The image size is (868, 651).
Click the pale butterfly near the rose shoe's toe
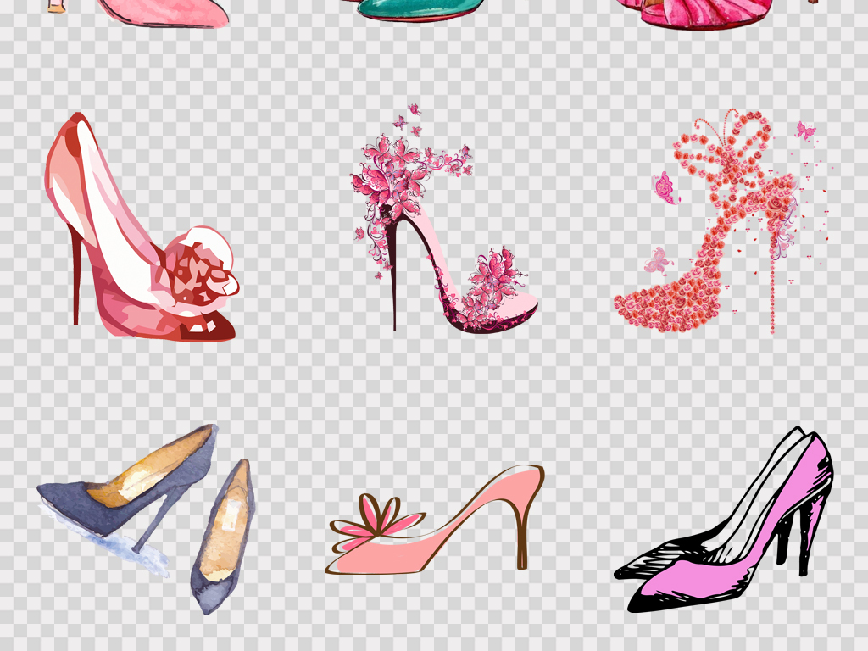656,261
